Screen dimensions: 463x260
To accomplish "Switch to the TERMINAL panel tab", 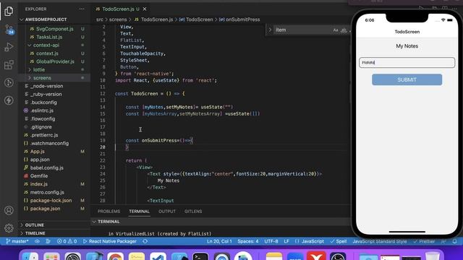I will coord(140,212).
